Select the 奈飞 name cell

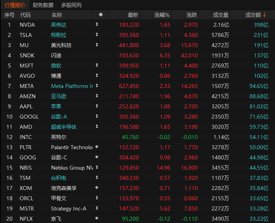[56, 219]
